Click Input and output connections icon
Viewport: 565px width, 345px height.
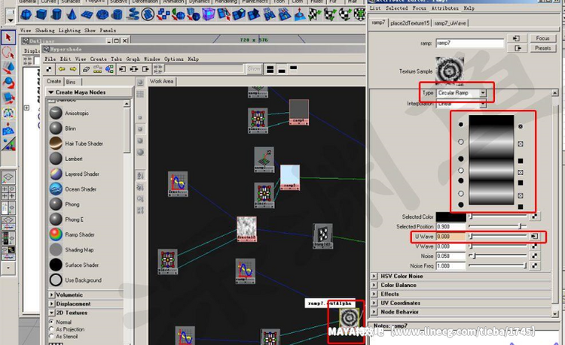click(134, 69)
